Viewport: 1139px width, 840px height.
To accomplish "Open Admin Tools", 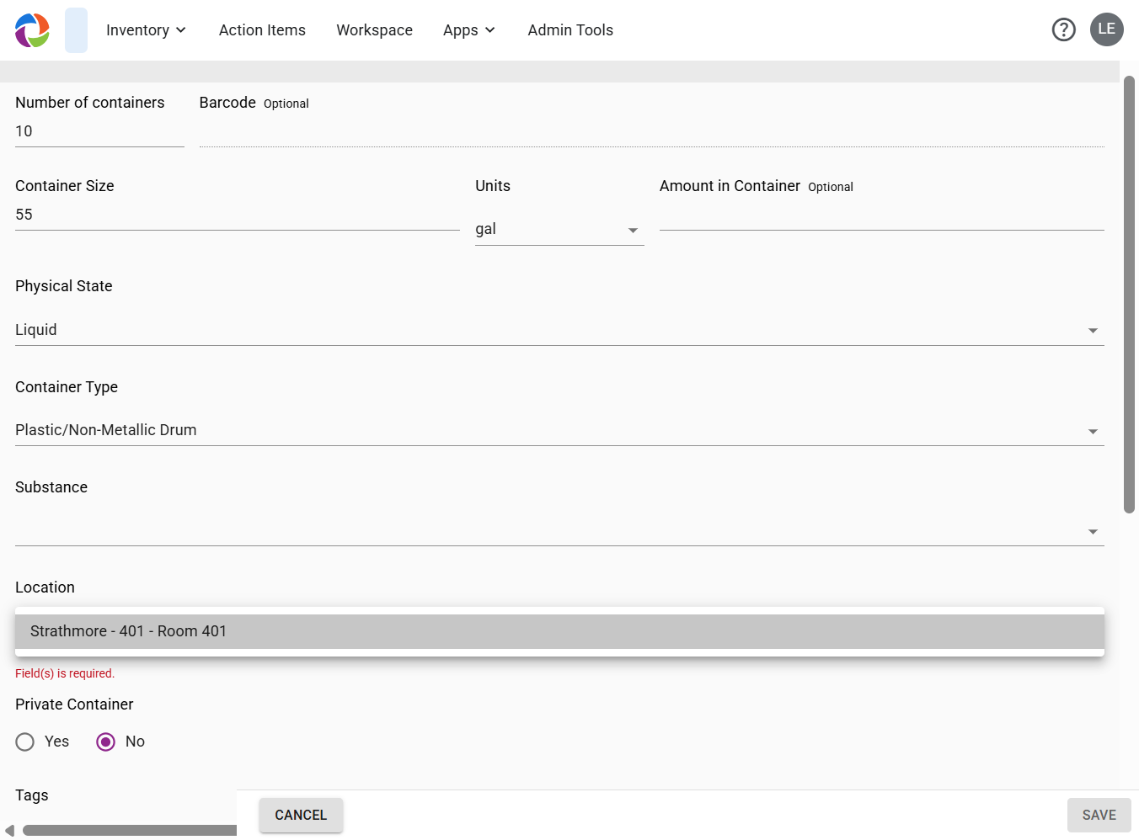I will tap(570, 30).
